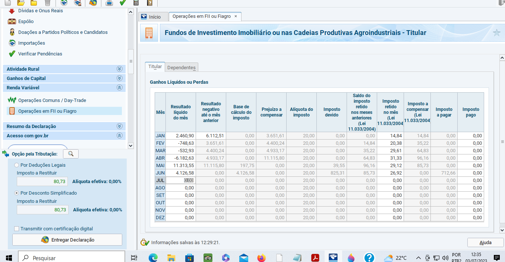505x262 pixels.
Task: Switch to the Dependentes tab
Action: 181,67
